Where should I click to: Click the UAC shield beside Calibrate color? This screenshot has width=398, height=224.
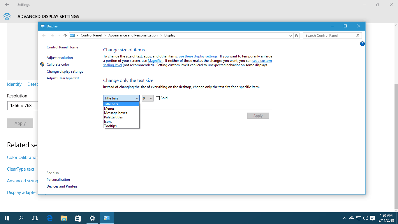[42, 64]
